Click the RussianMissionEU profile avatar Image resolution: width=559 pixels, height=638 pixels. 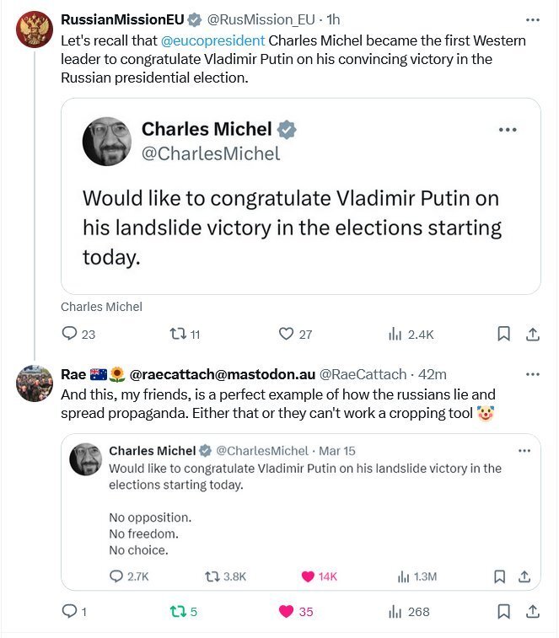[x=35, y=30]
